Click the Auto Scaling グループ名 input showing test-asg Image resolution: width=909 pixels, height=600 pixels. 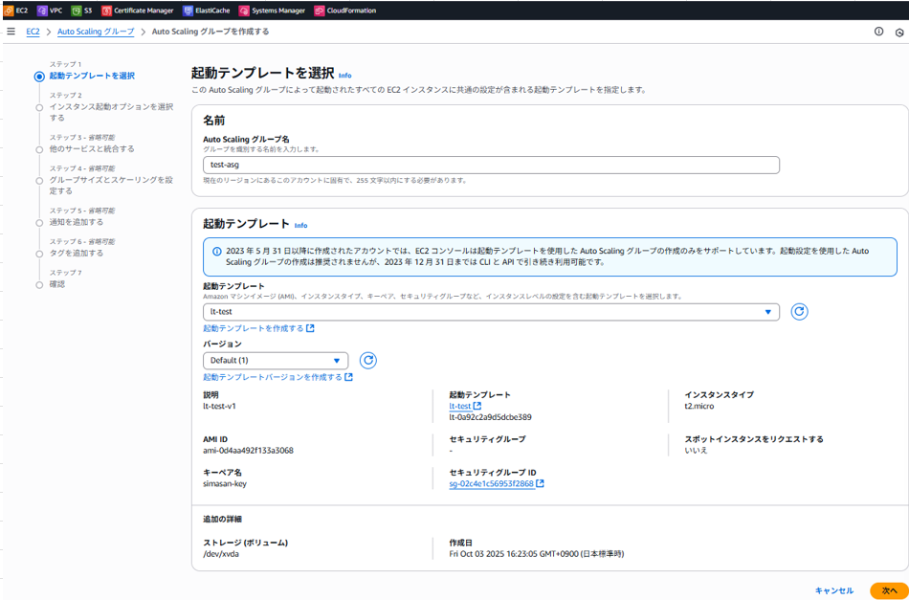point(490,165)
